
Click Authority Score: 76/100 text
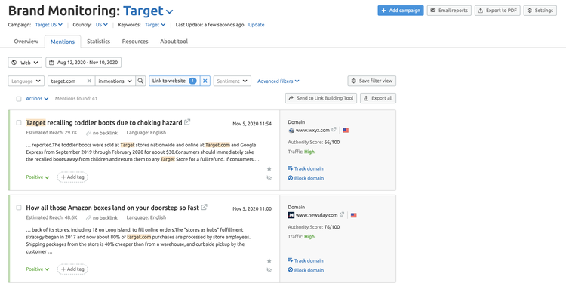point(314,227)
